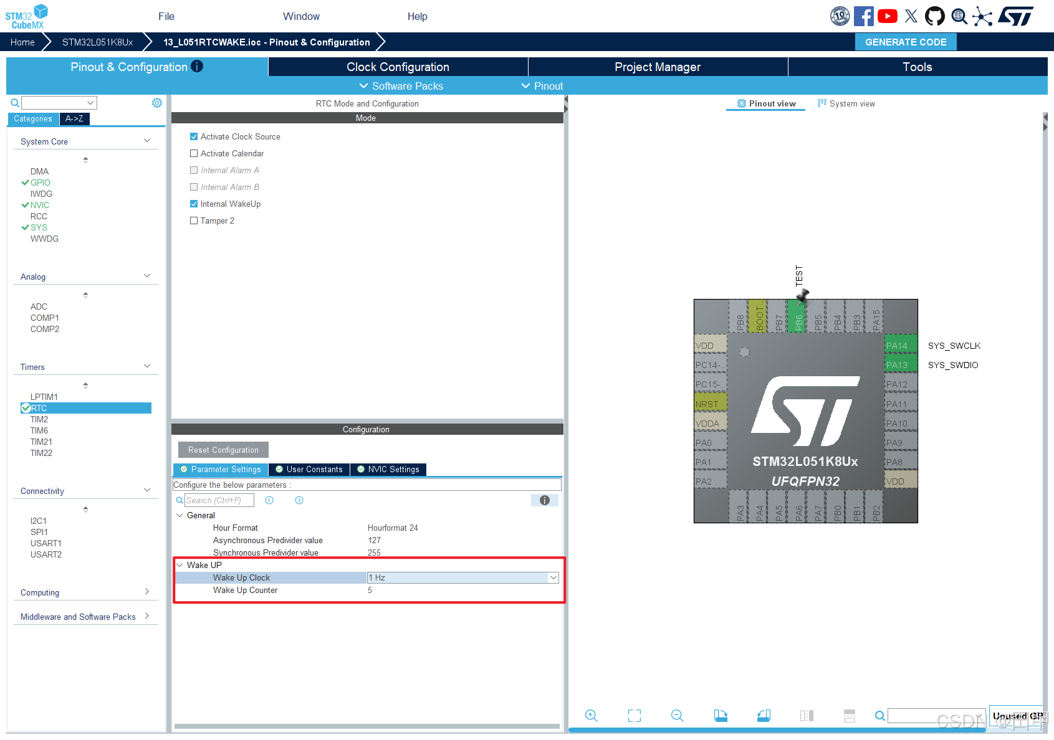Open the File menu
The image size is (1054, 740).
tap(166, 16)
